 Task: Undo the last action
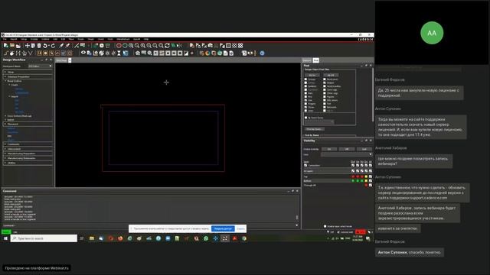coord(45,46)
